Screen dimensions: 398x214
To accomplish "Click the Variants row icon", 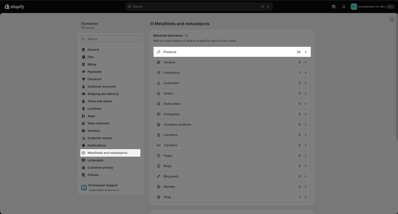I will click(159, 63).
